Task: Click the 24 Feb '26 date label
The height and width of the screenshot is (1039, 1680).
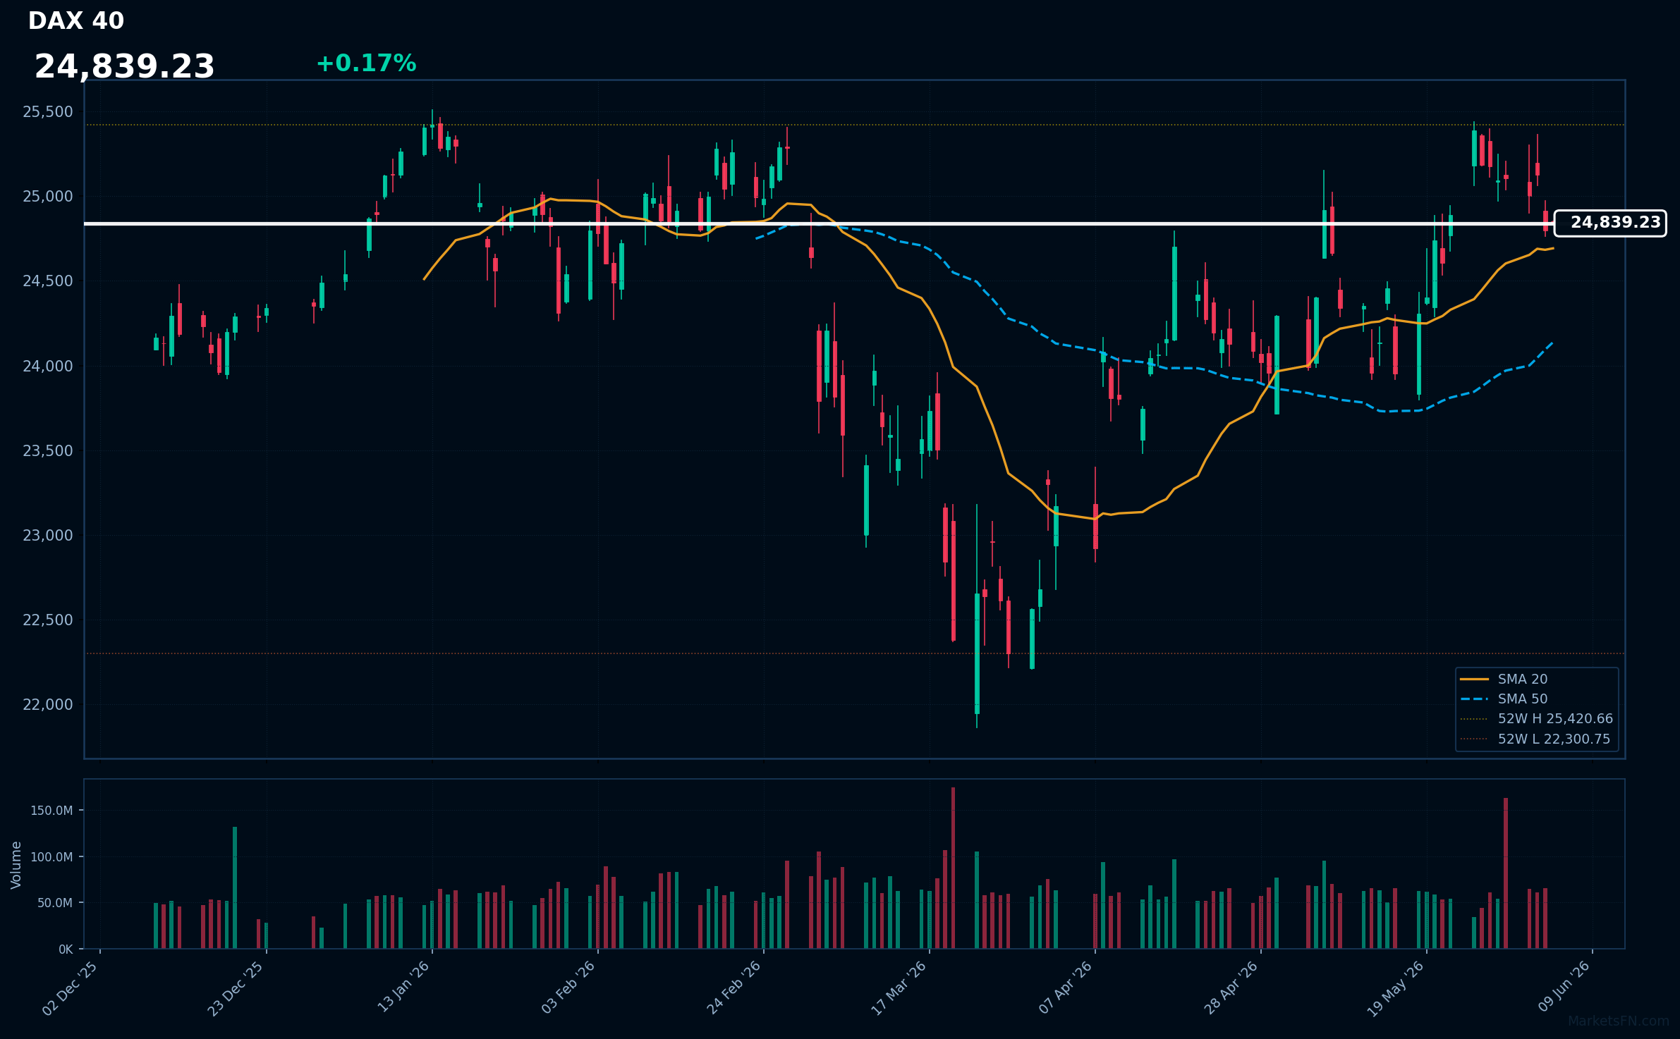Action: [x=734, y=988]
